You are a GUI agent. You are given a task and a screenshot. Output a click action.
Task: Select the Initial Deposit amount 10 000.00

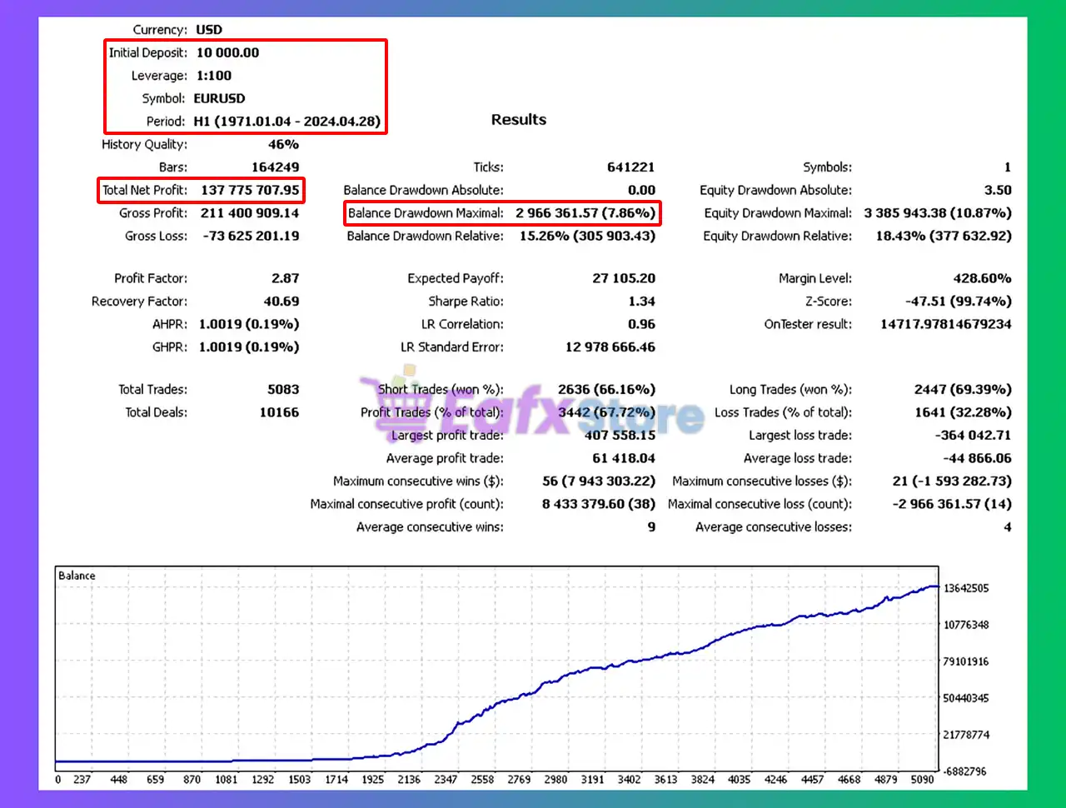pyautogui.click(x=227, y=52)
